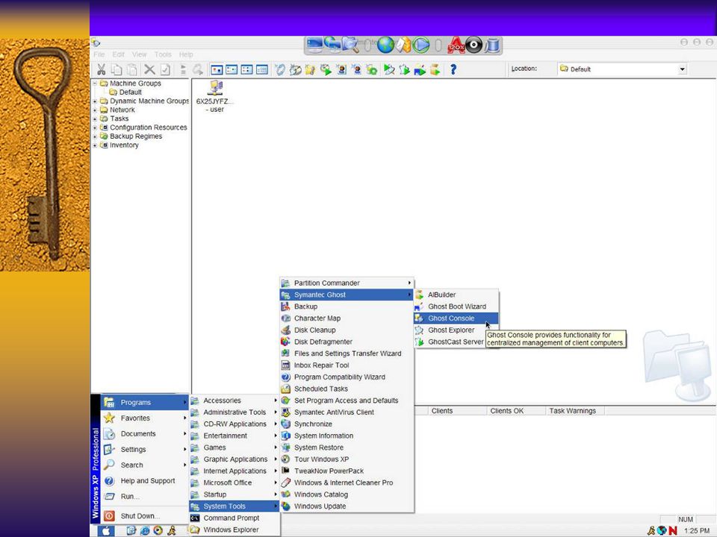Click Character Map in System Tools
717x537 pixels.
(x=347, y=318)
